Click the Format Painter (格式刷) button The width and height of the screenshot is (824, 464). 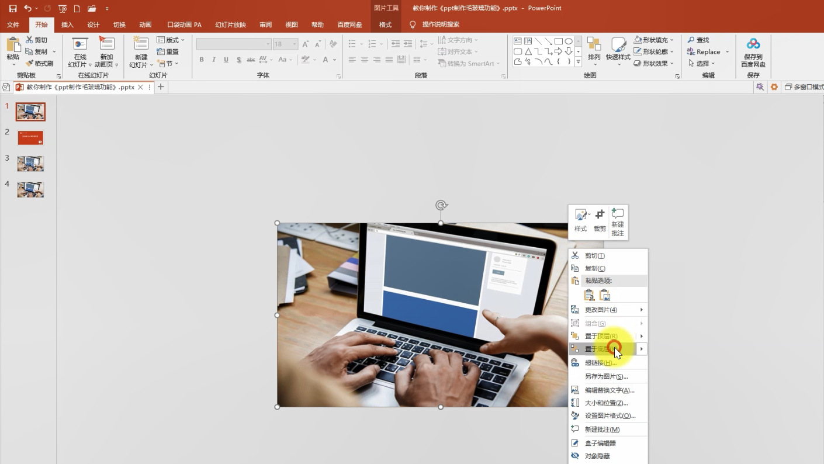coord(40,63)
